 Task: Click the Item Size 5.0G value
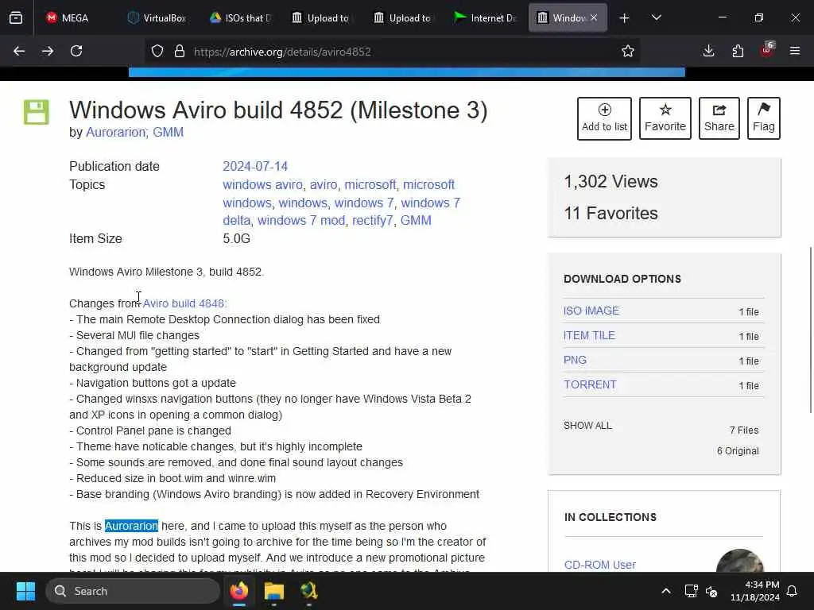point(236,238)
